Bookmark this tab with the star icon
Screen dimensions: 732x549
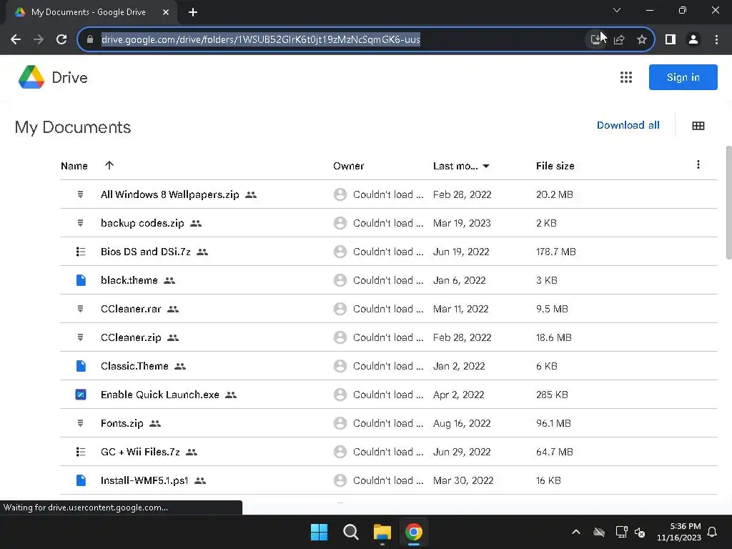tap(642, 40)
